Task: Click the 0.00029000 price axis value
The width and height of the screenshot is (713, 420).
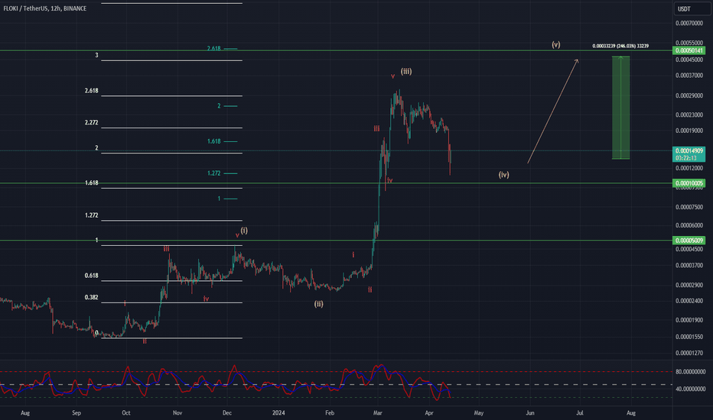Action: (689, 95)
